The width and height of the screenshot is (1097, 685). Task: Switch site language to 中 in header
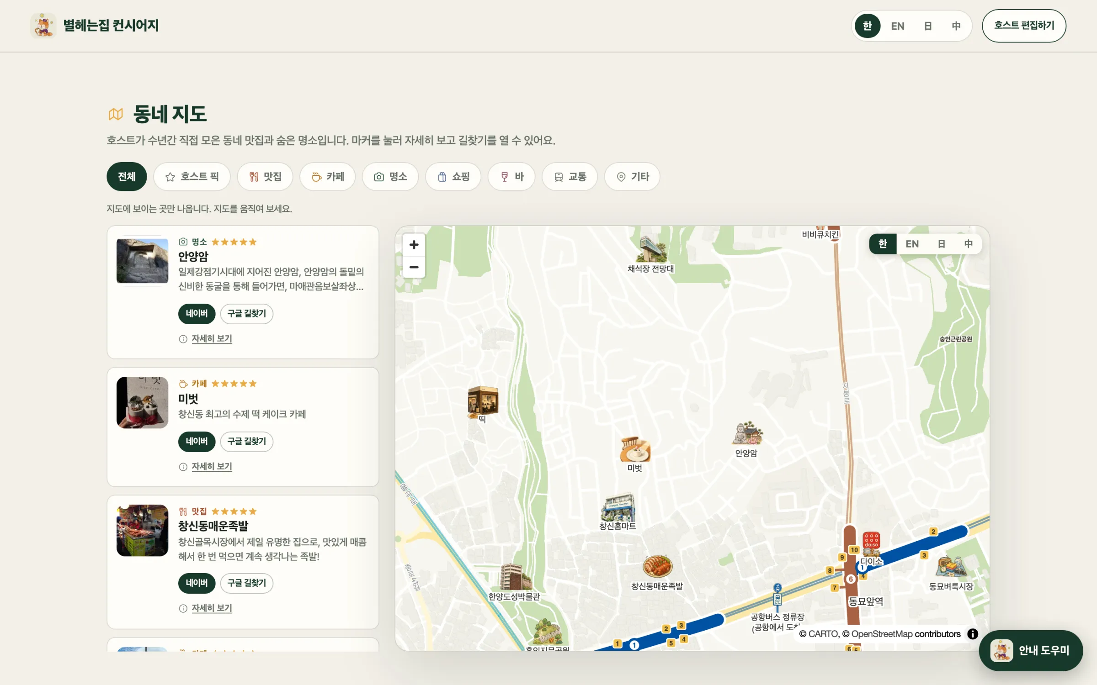[956, 26]
